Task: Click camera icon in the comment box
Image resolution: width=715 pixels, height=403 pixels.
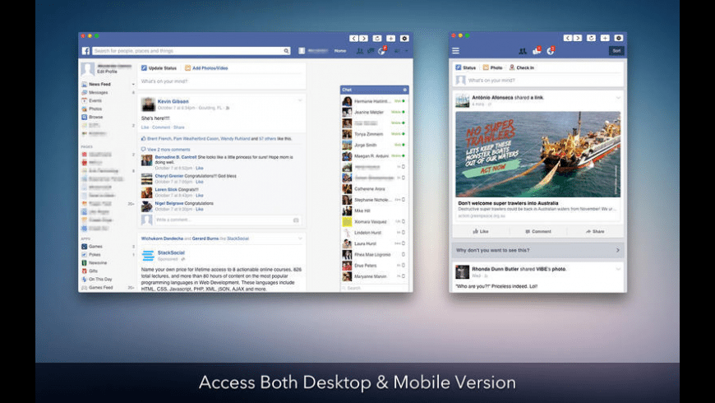Action: click(x=296, y=220)
